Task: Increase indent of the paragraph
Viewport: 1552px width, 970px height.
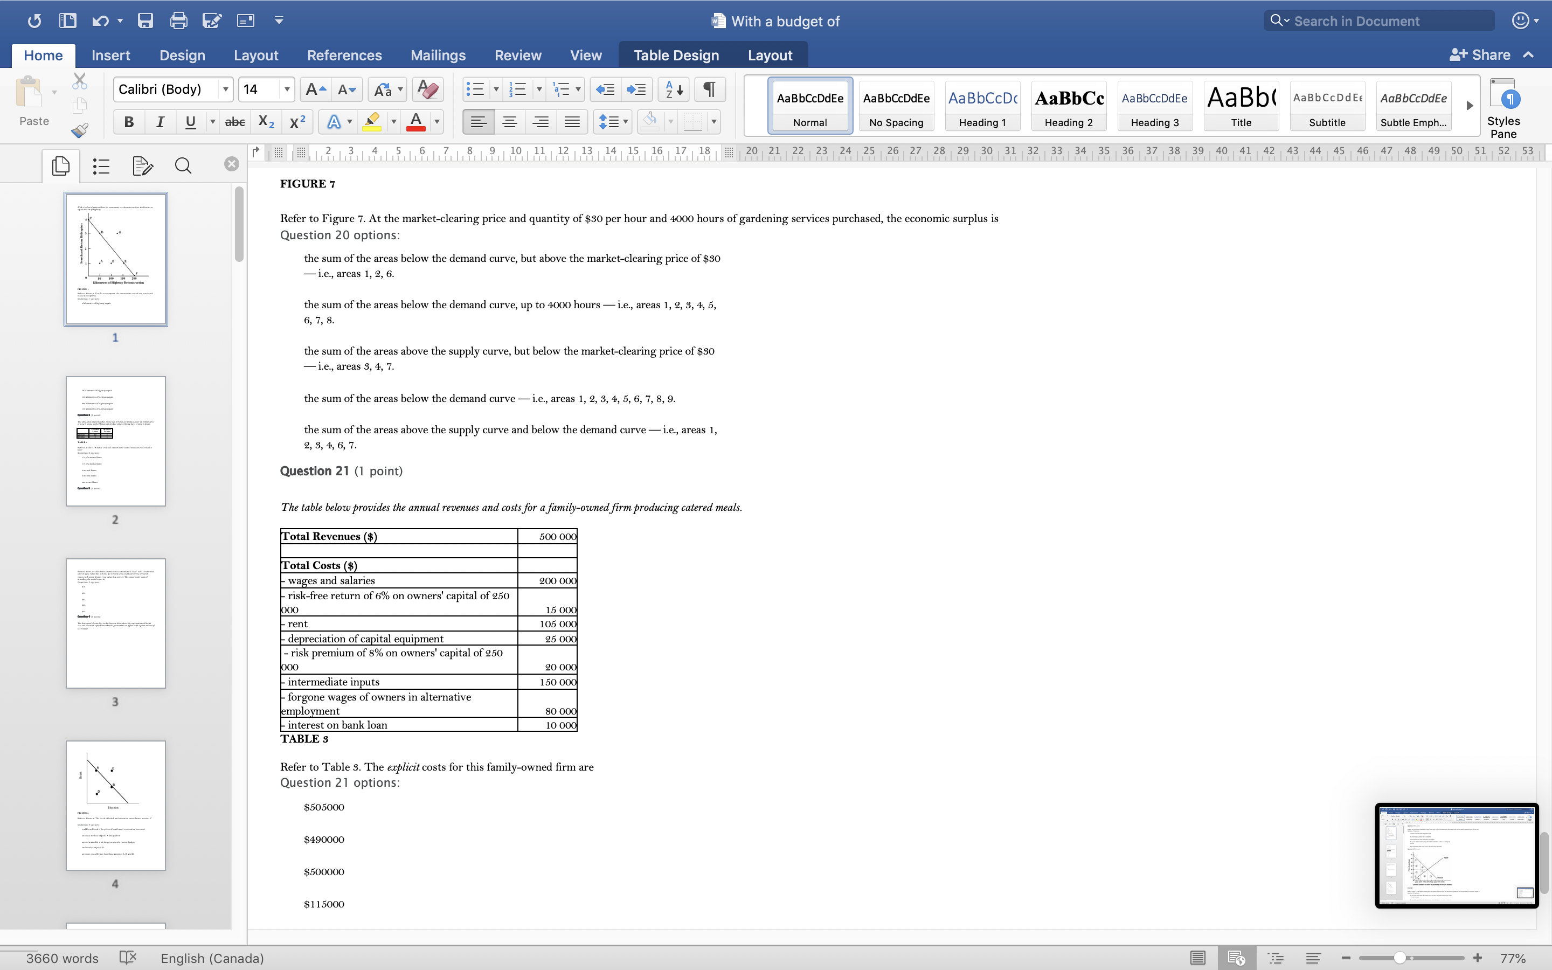Action: pos(636,89)
